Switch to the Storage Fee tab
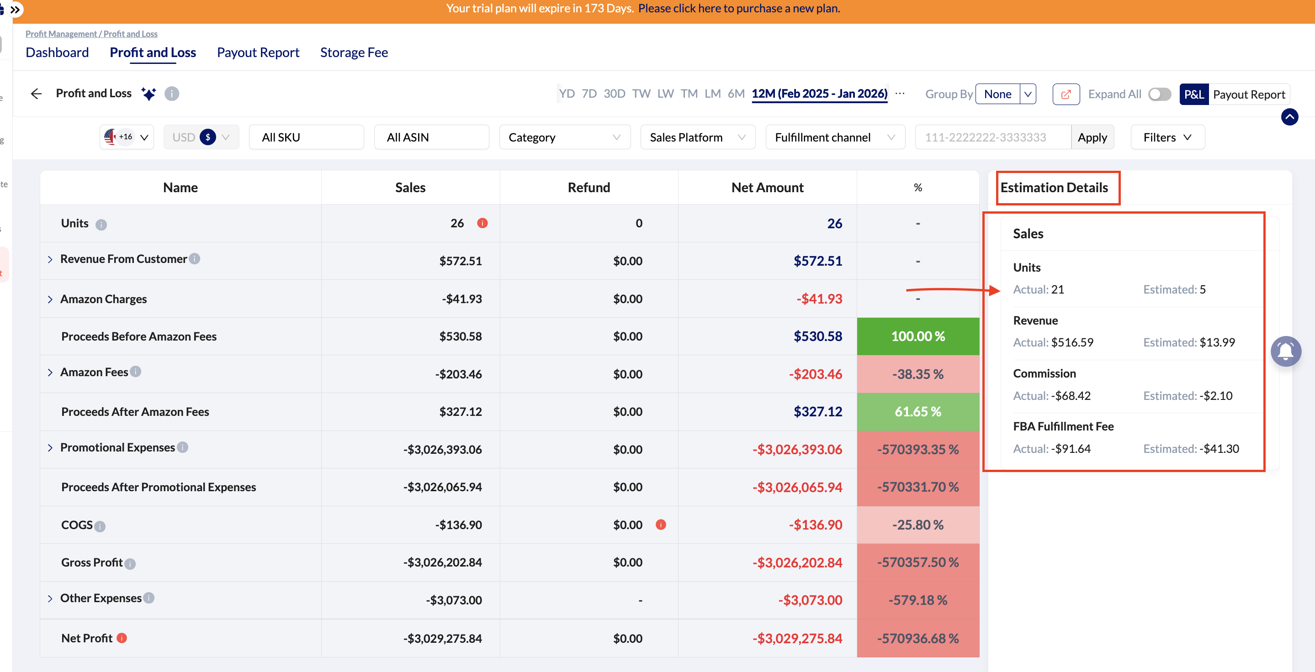Image resolution: width=1315 pixels, height=672 pixels. (x=354, y=52)
